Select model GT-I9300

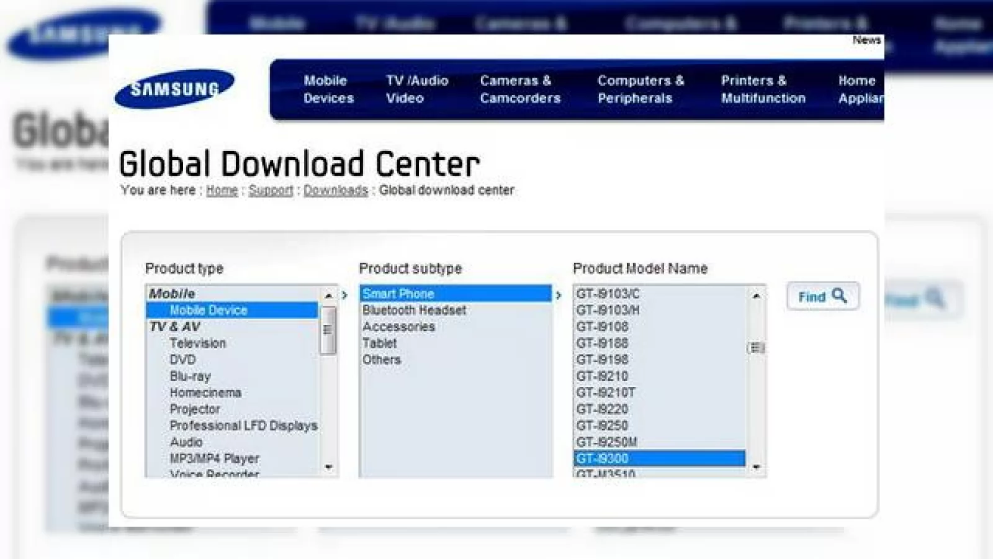[660, 458]
